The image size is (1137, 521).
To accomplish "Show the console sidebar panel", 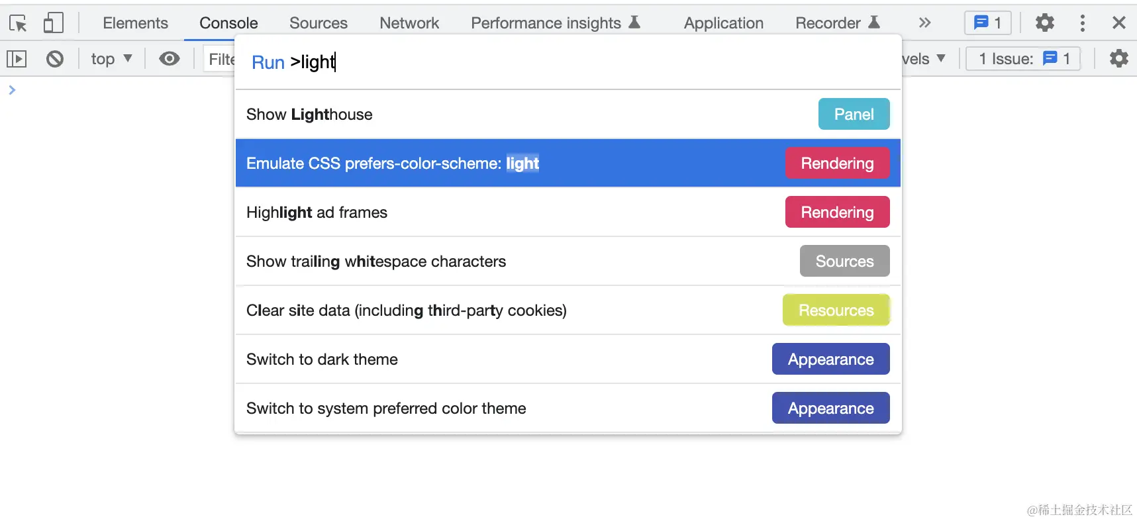I will pyautogui.click(x=17, y=59).
